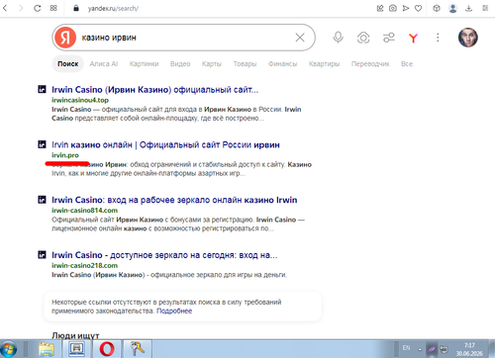Switch to the Видео tab
495x358 pixels.
click(180, 64)
